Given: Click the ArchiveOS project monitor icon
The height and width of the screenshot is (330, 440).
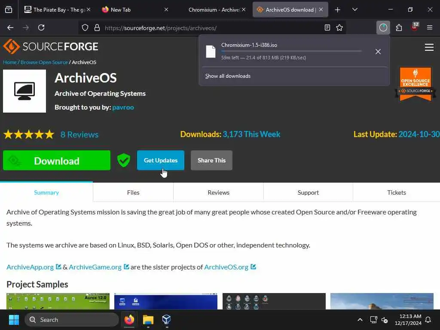Looking at the screenshot, I should (x=24, y=91).
